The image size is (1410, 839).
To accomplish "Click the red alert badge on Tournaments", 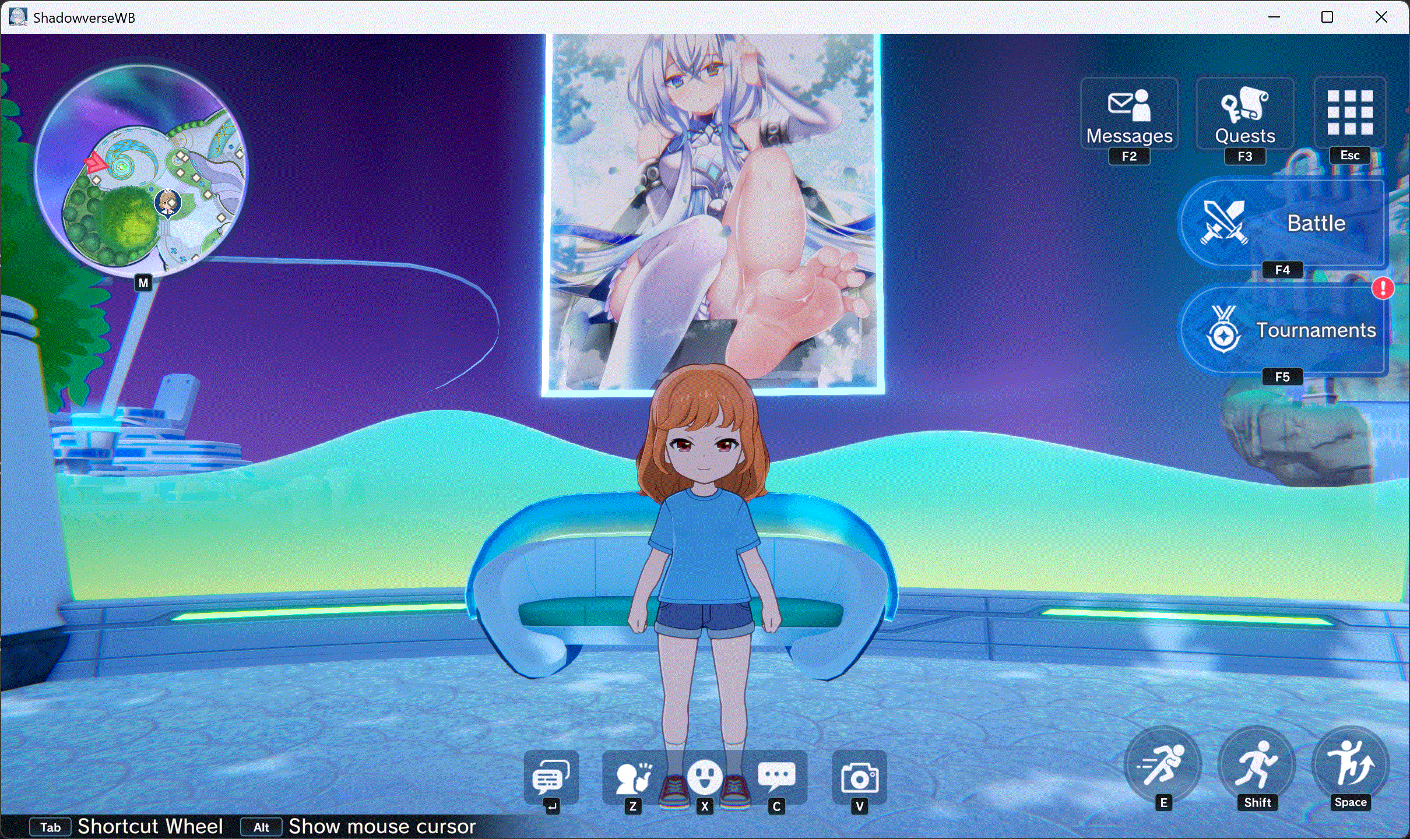I will click(1383, 288).
